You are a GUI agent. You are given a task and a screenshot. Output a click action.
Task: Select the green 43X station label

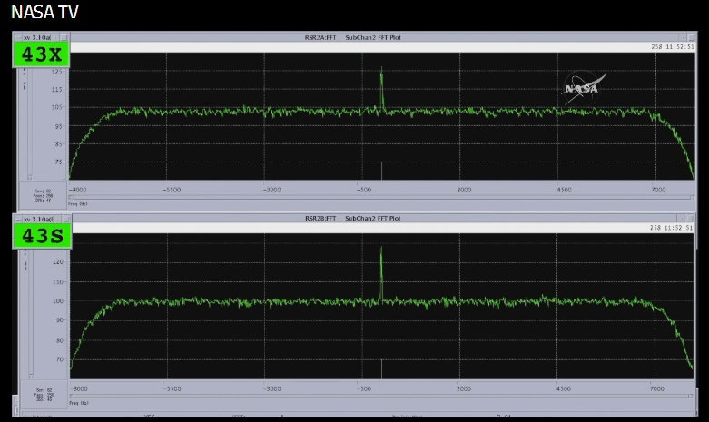[x=41, y=54]
